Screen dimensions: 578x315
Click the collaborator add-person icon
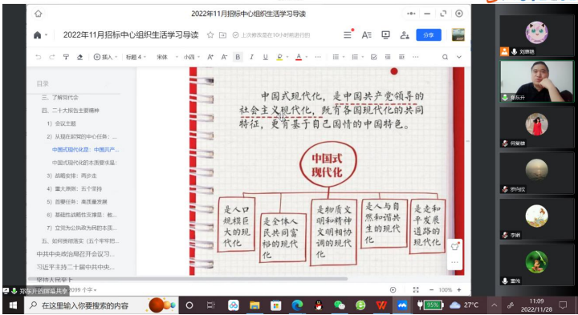pos(405,35)
